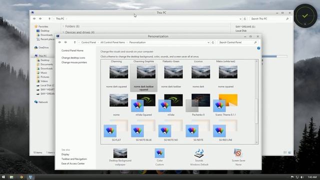Open volume control in system tray
Screen dimensions: 320x180
pyautogui.click(x=302, y=177)
